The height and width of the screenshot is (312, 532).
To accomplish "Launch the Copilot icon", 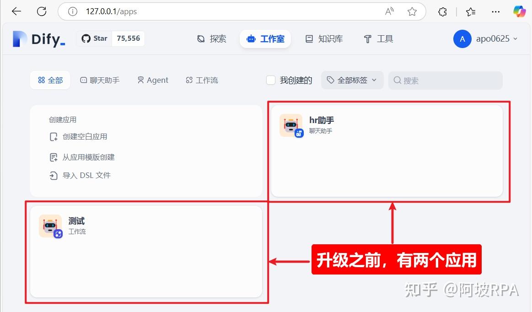I will 519,11.
